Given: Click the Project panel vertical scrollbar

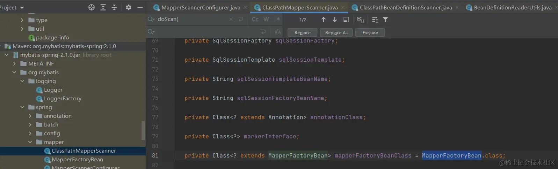Looking at the screenshot, I should 143,130.
